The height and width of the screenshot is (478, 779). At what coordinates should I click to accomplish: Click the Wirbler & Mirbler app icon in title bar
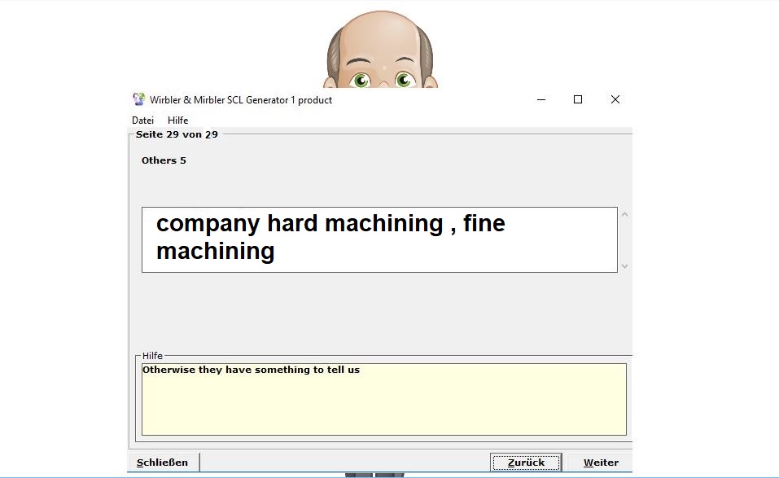point(138,99)
